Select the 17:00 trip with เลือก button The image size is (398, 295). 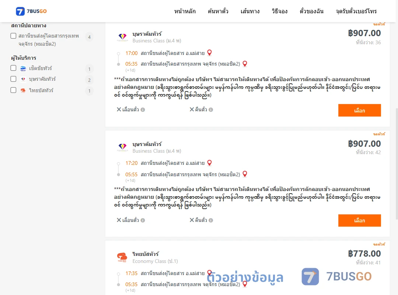[359, 110]
